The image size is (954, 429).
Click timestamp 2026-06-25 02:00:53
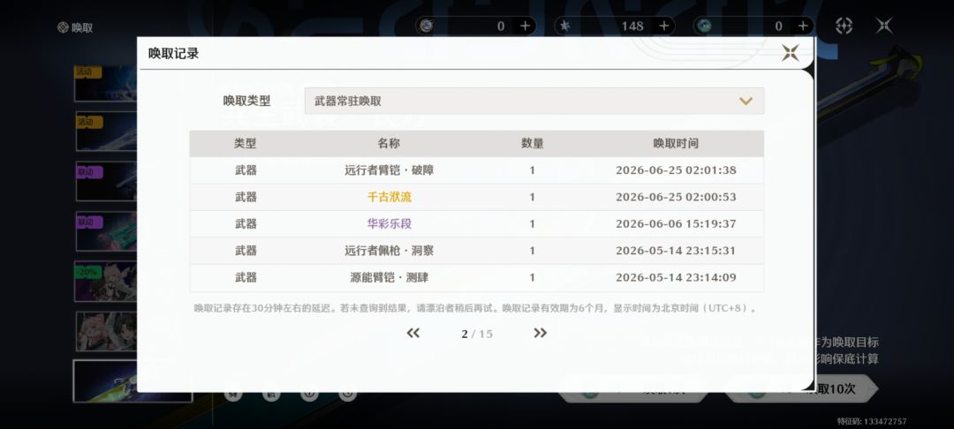pos(676,197)
